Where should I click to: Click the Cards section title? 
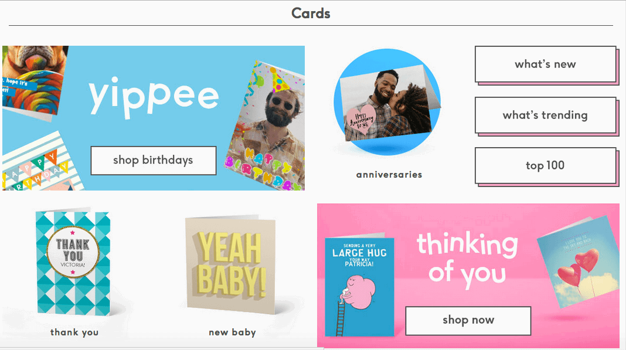[311, 13]
